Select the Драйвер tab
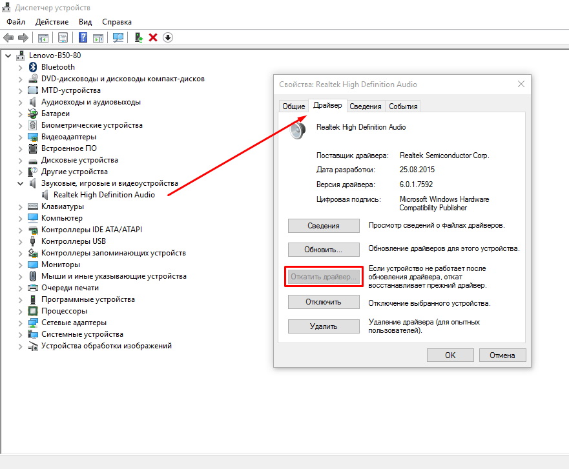The width and height of the screenshot is (569, 469). click(327, 105)
